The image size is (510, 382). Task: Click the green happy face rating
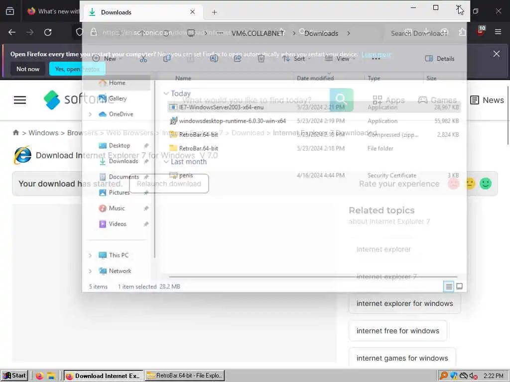pos(485,184)
